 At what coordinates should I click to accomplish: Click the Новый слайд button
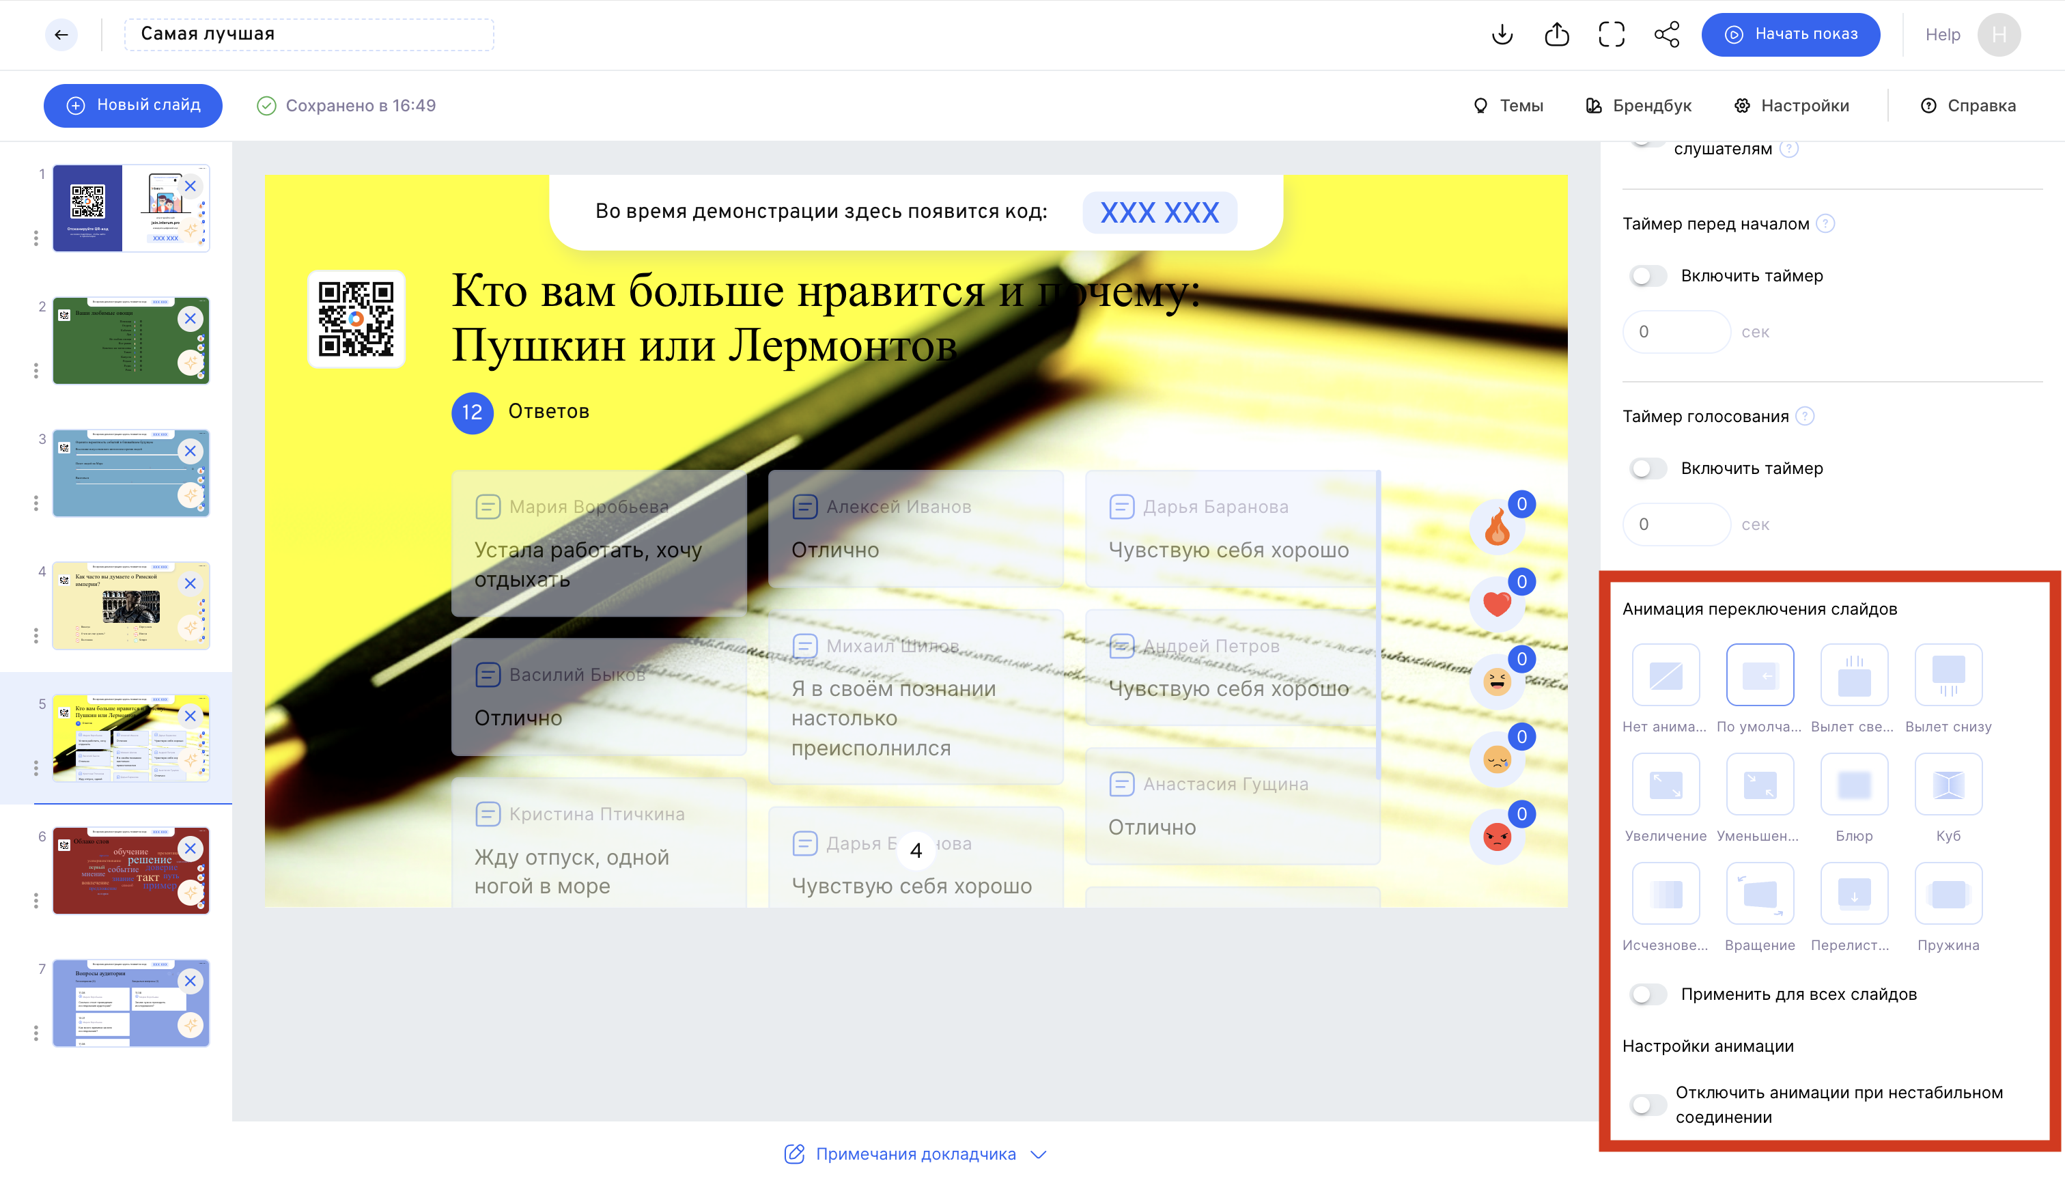click(133, 105)
